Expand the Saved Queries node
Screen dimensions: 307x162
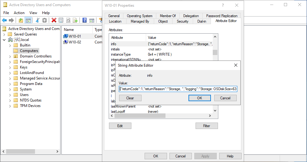[x=4, y=34]
